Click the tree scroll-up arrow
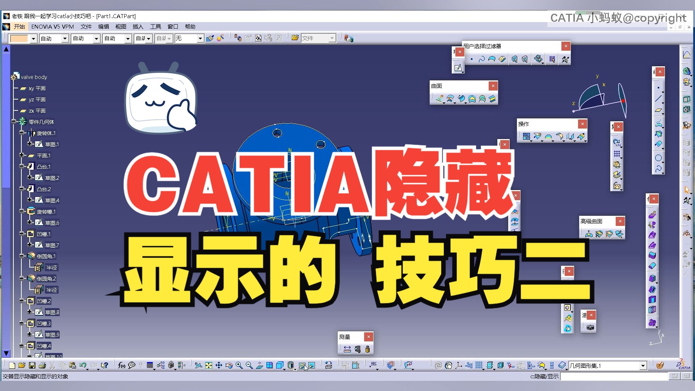695x391 pixels. 6,49
